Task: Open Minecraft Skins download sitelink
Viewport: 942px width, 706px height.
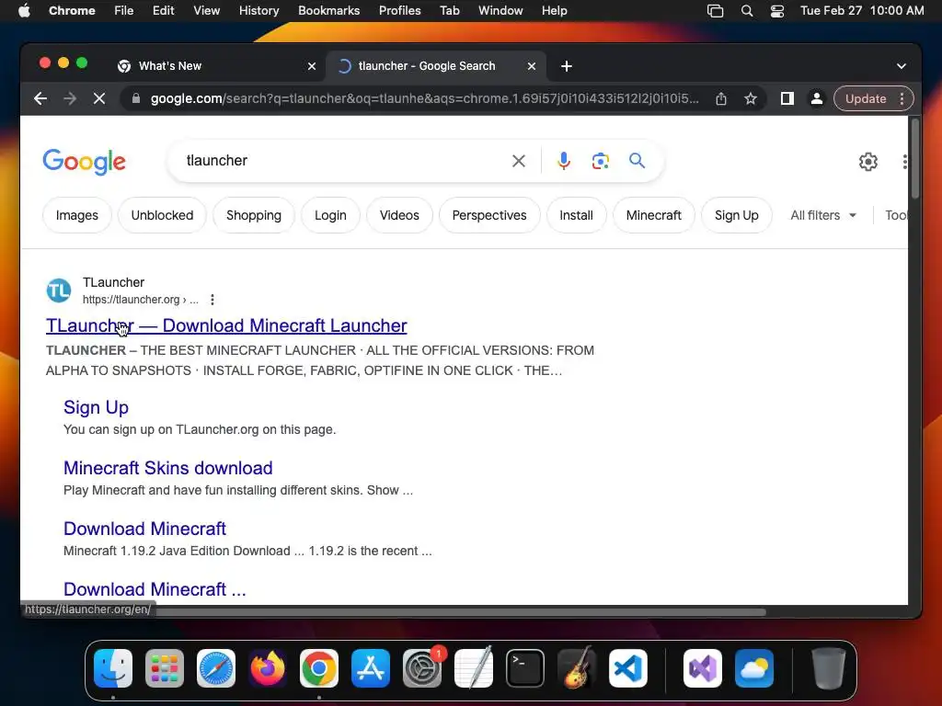Action: point(168,468)
